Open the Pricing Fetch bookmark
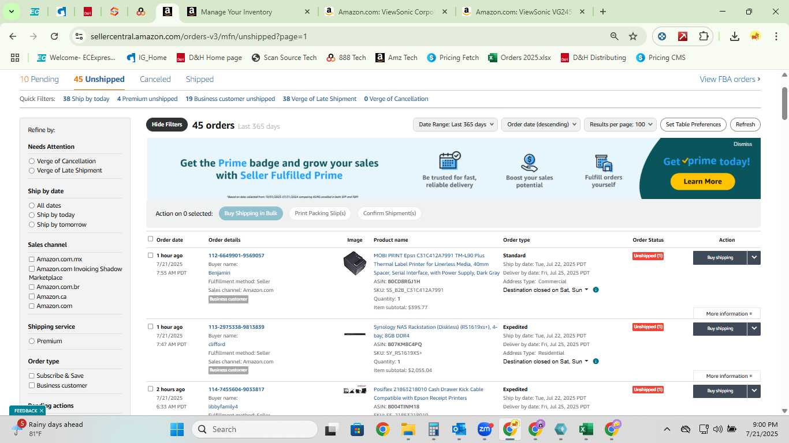 [x=453, y=58]
